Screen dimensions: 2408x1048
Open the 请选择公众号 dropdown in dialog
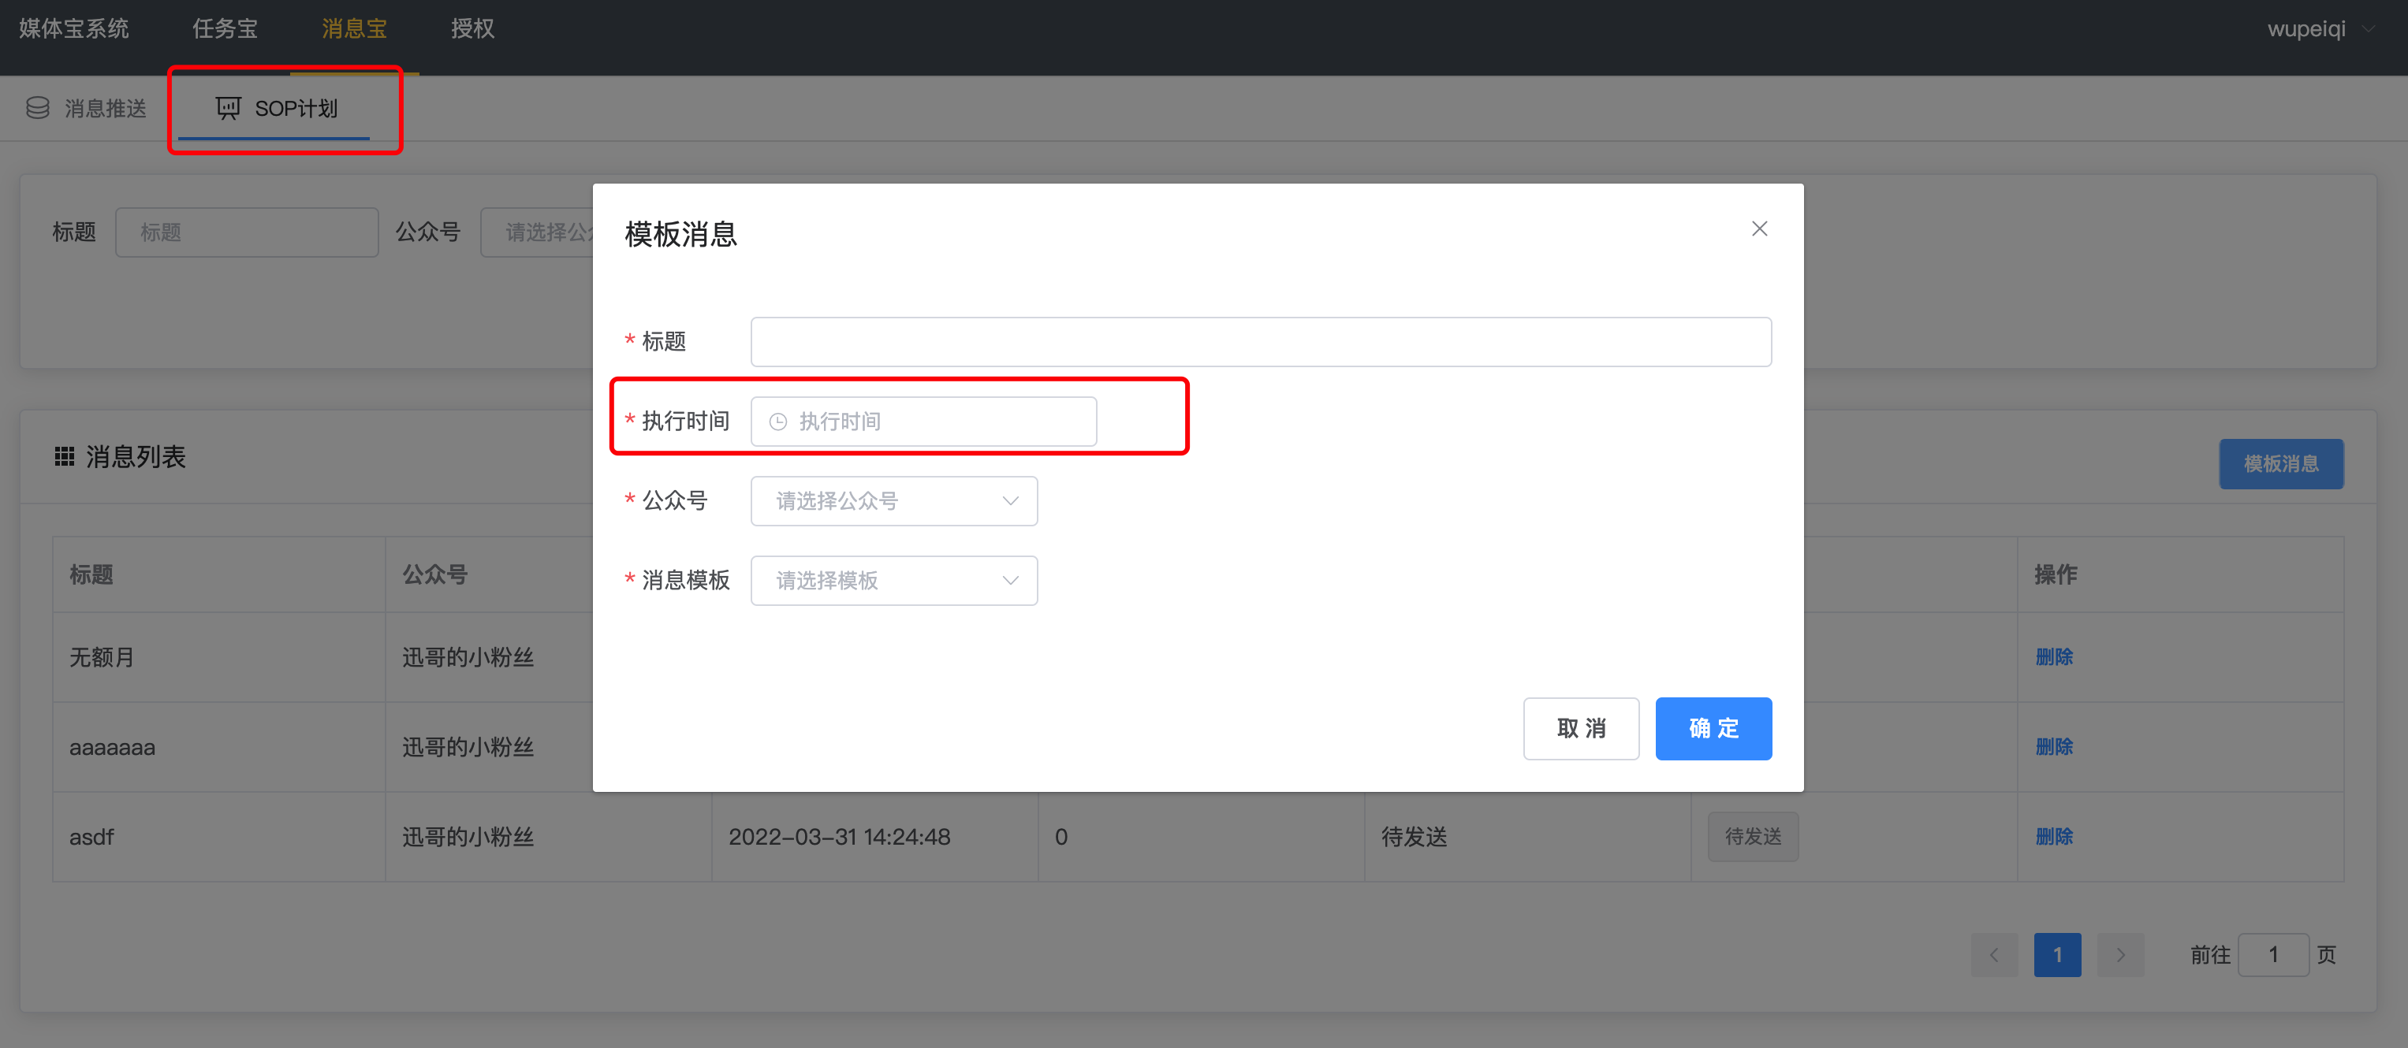click(893, 502)
